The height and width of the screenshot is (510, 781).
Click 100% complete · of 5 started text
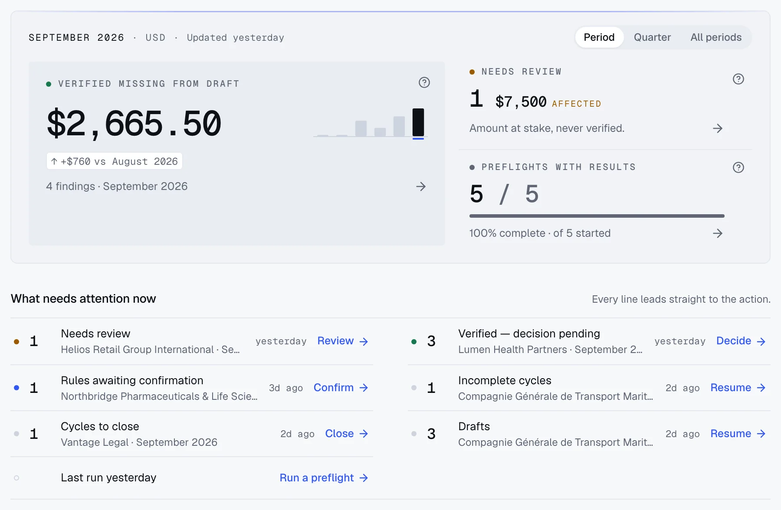pyautogui.click(x=540, y=233)
